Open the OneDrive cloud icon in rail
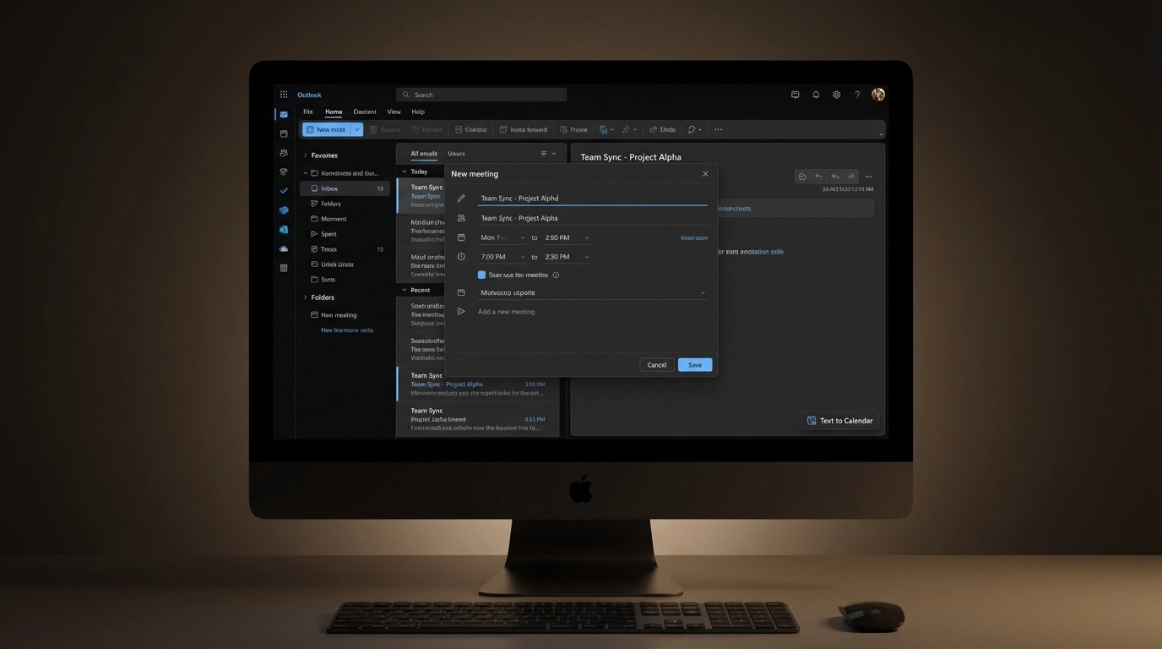This screenshot has height=649, width=1162. 284,248
